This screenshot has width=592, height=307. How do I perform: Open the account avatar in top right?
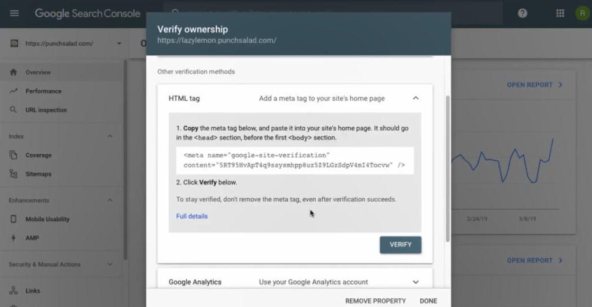click(x=582, y=14)
